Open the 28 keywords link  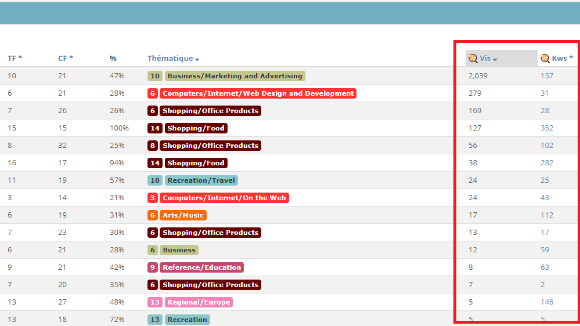545,111
